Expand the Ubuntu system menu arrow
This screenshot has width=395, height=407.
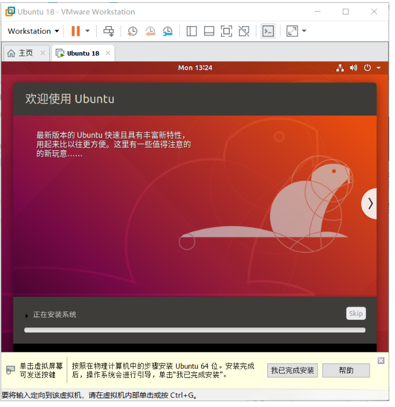tap(378, 68)
